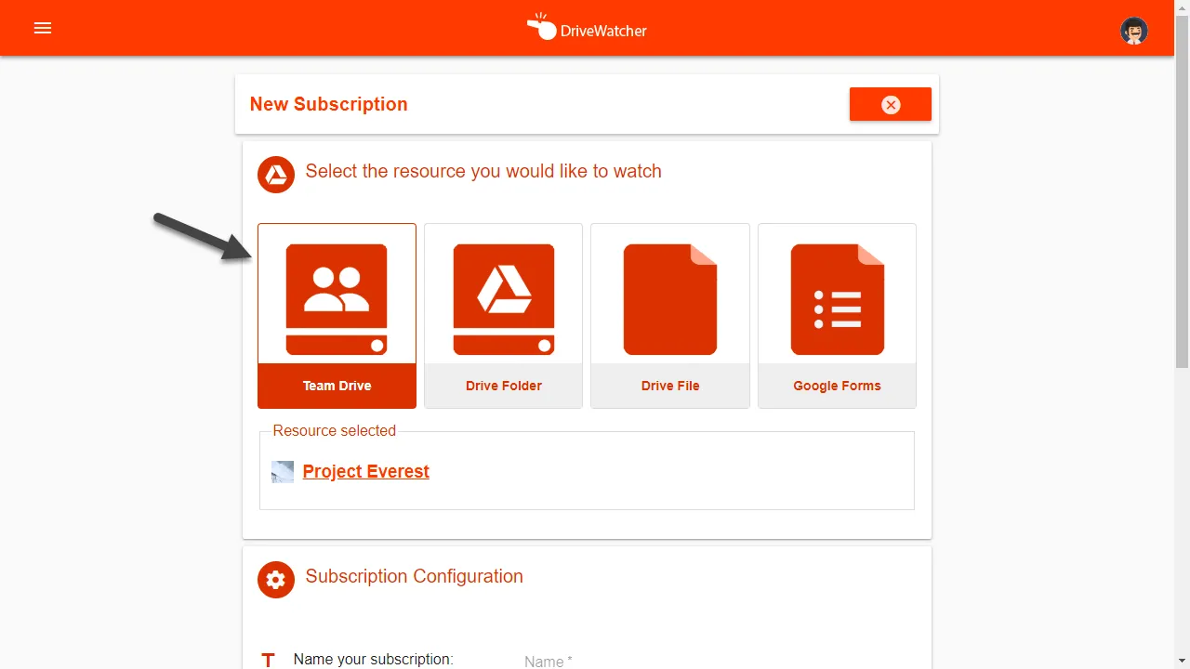This screenshot has width=1190, height=669.
Task: Select the Google Forms resource card
Action: 837,316
